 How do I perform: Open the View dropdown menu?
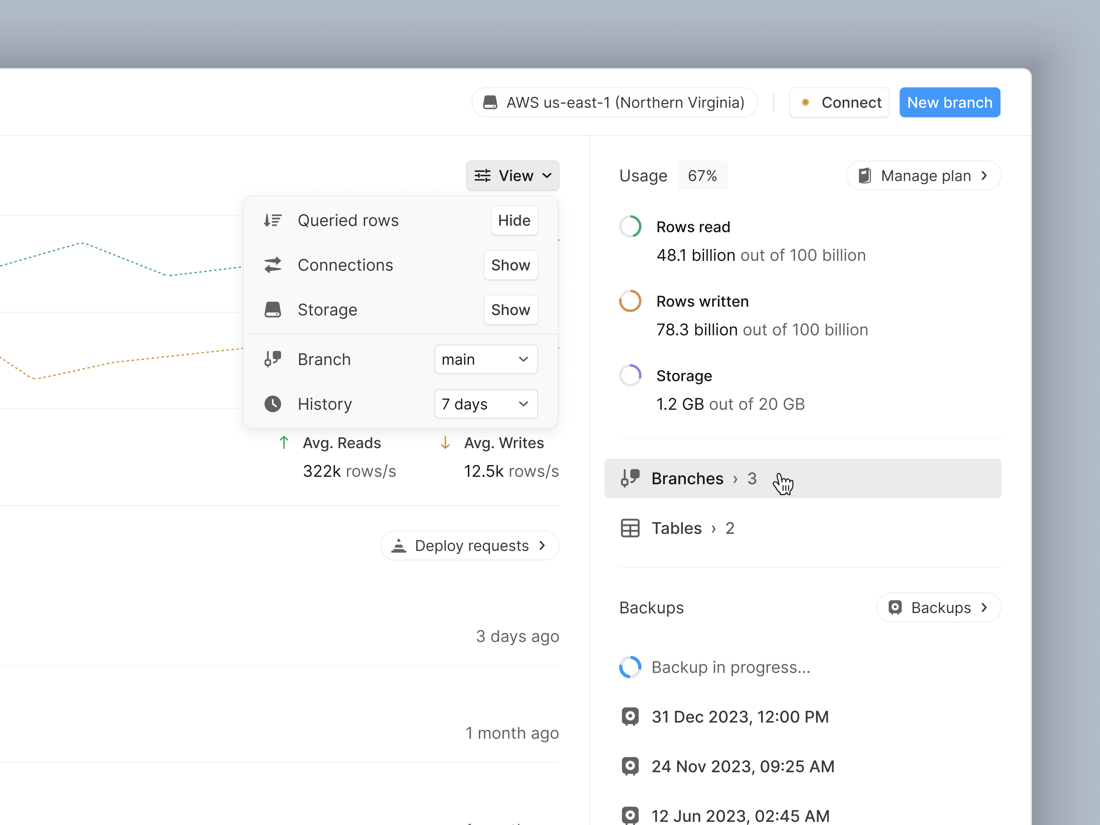click(x=513, y=176)
